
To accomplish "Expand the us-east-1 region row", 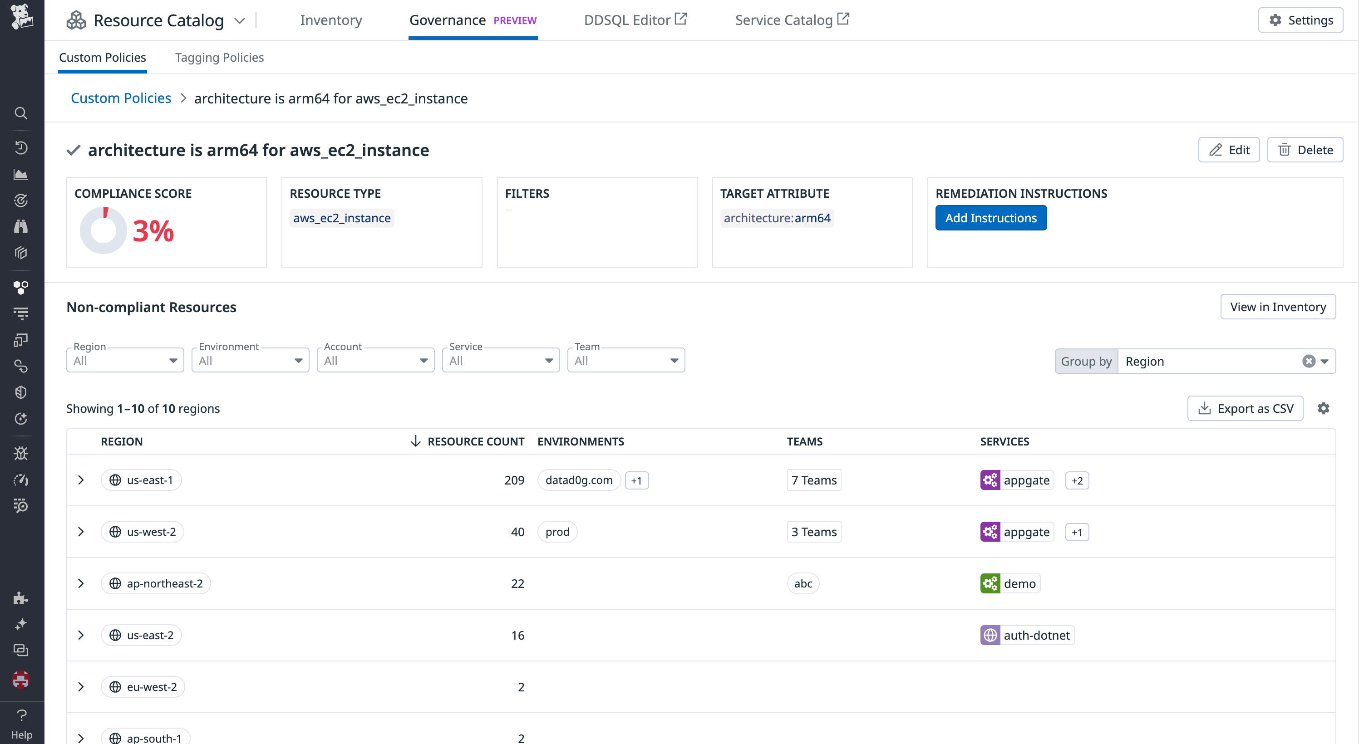I will point(81,480).
